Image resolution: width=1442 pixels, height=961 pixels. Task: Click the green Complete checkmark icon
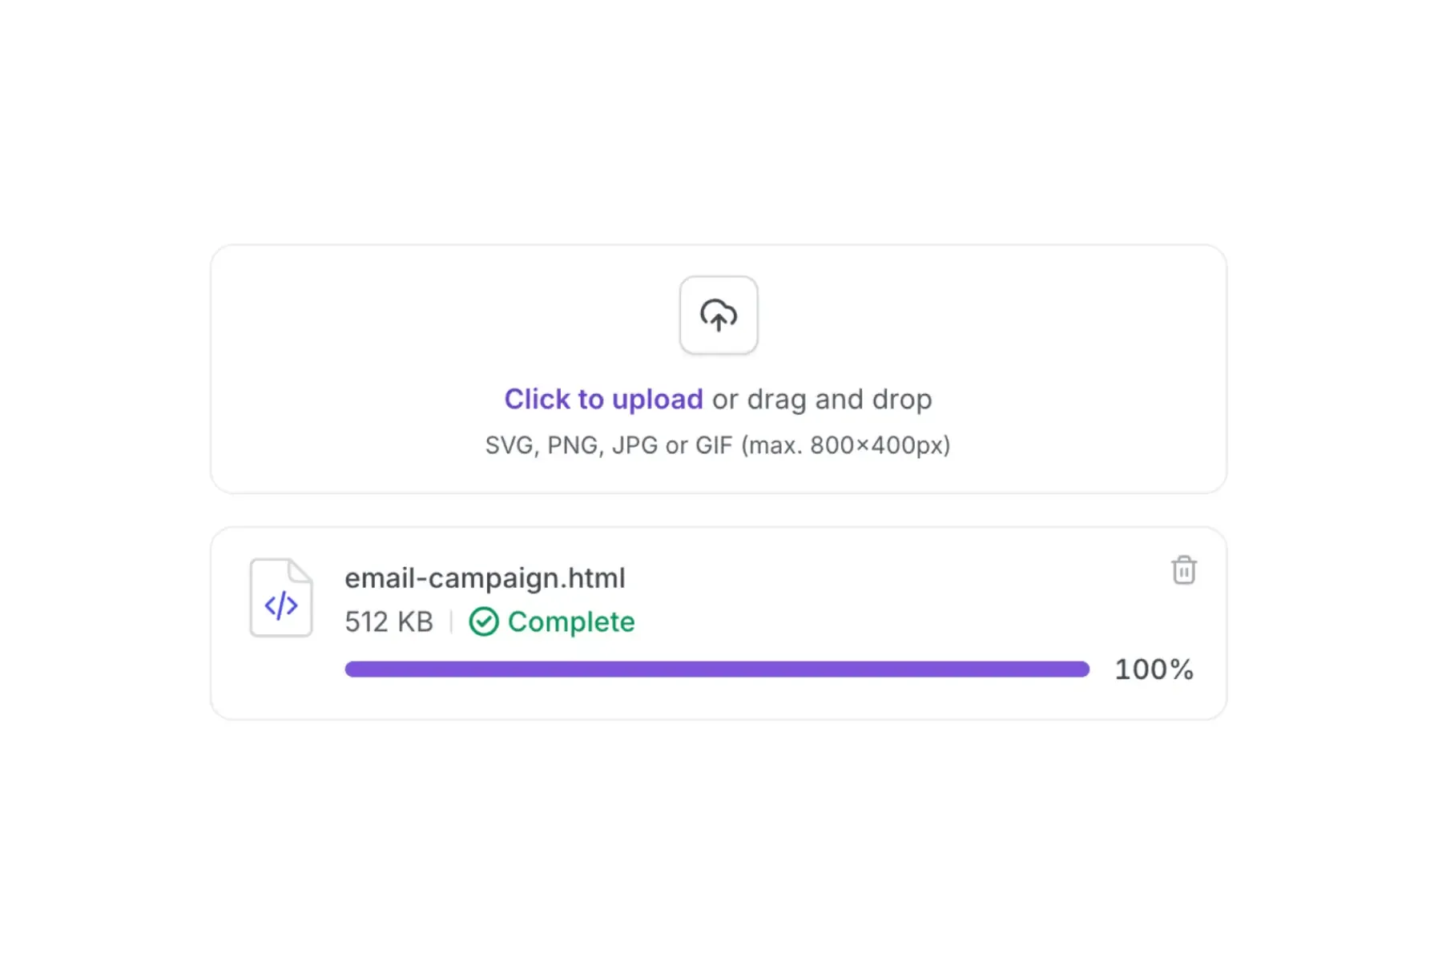[484, 621]
